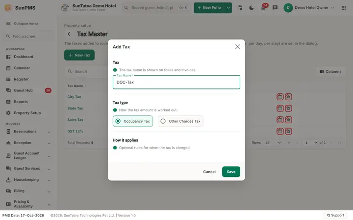The image size is (353, 220).
Task: Click the Billing sidebar icon
Action: coord(8,191)
